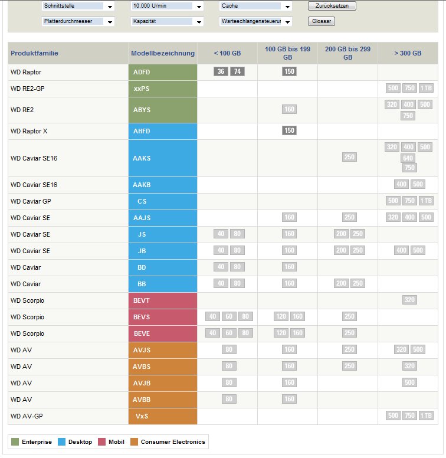Click the JS model cell
This screenshot has height=458, width=446.
[163, 234]
